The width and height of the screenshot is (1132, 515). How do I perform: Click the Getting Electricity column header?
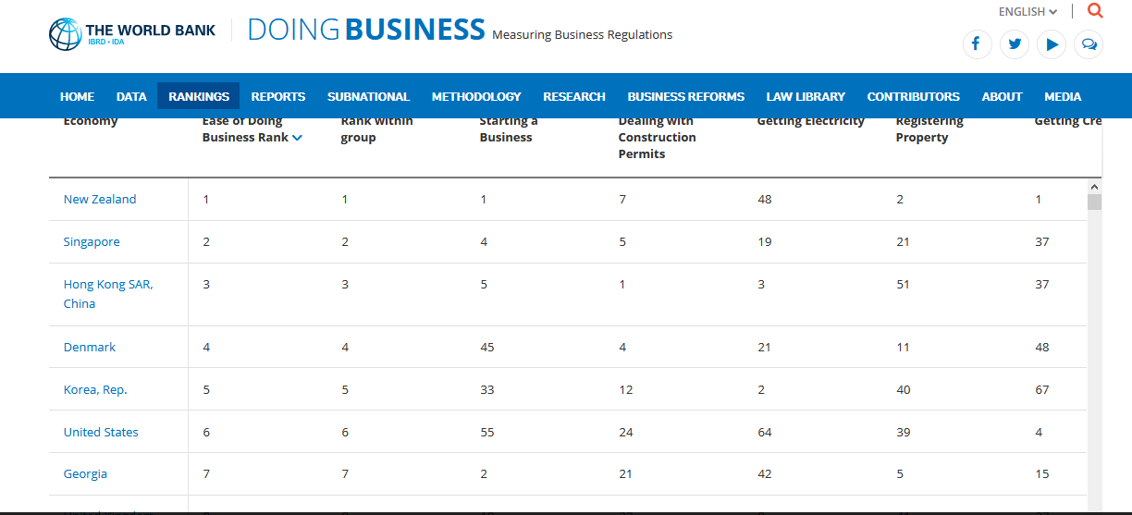click(x=811, y=122)
